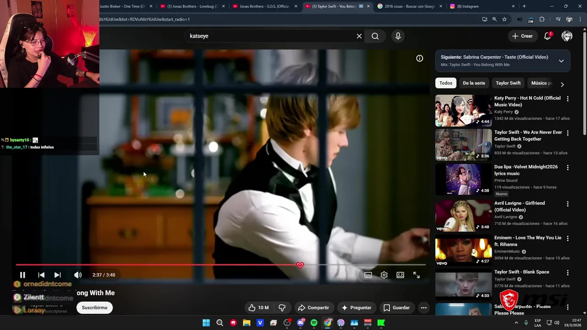Seek earlier on the red played progress bar
This screenshot has width=587, height=330.
pos(156,265)
